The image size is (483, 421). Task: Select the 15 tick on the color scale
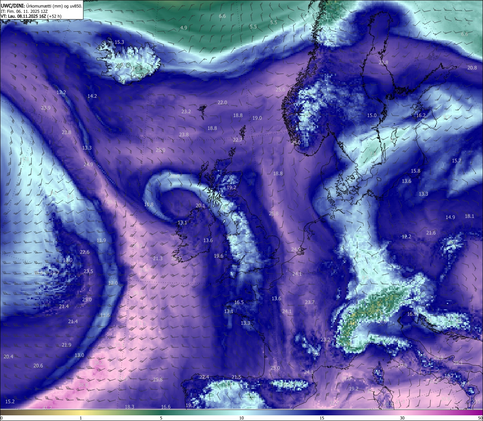point(322,418)
